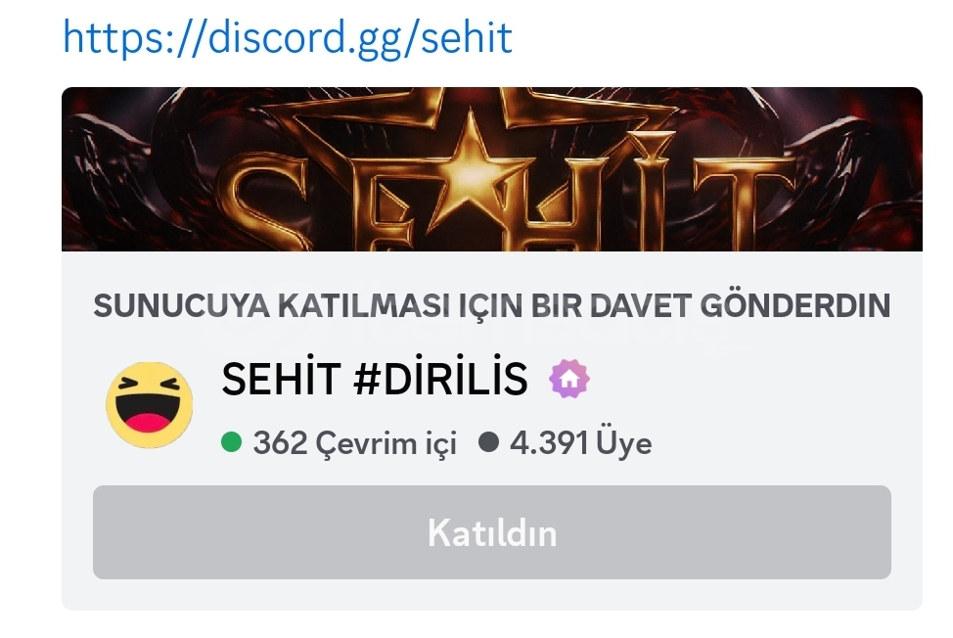Click the 4.391 Üye member count

tap(580, 443)
